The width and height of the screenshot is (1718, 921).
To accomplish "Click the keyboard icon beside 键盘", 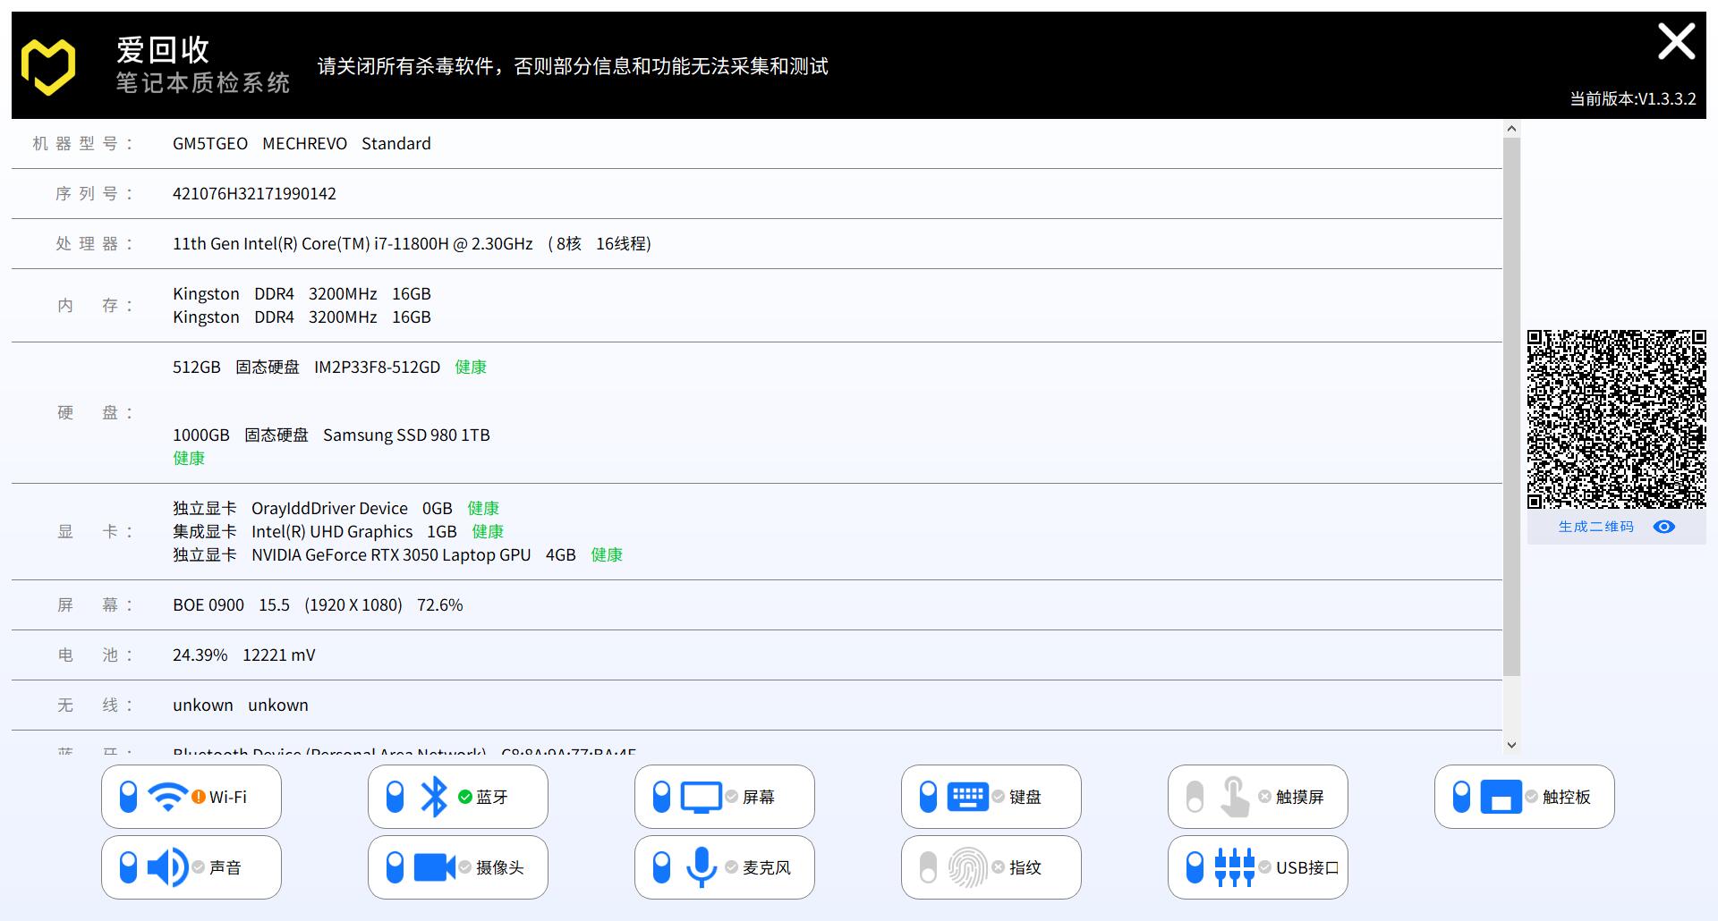I will click(x=969, y=796).
